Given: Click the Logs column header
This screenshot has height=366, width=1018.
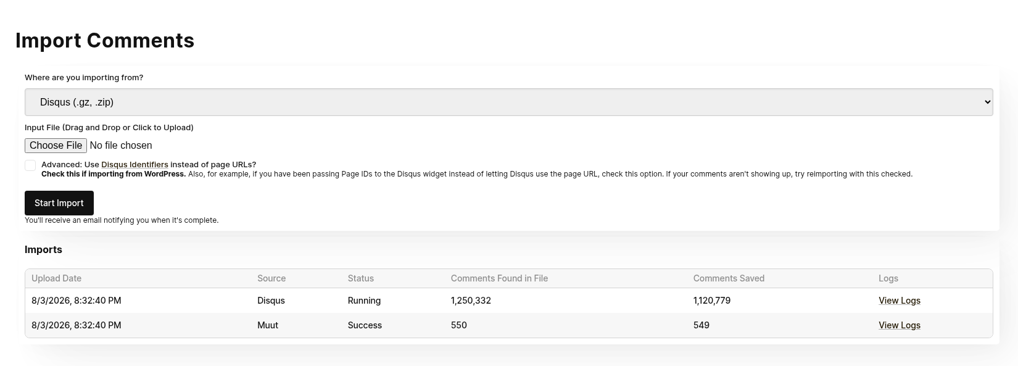Looking at the screenshot, I should point(888,278).
